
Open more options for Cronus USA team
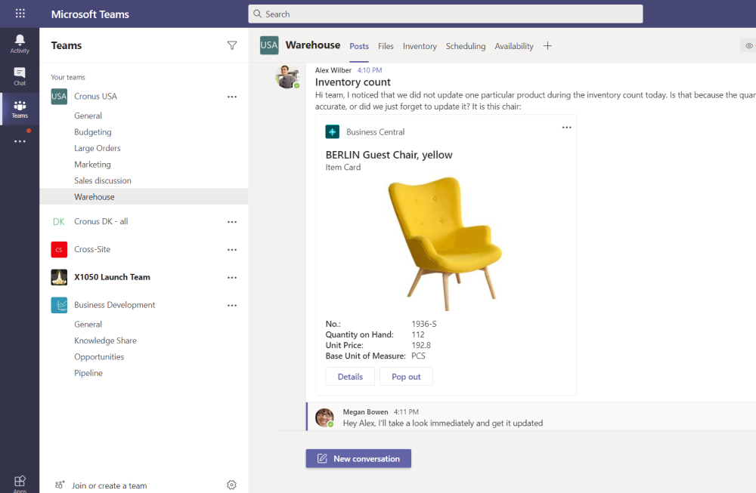232,97
